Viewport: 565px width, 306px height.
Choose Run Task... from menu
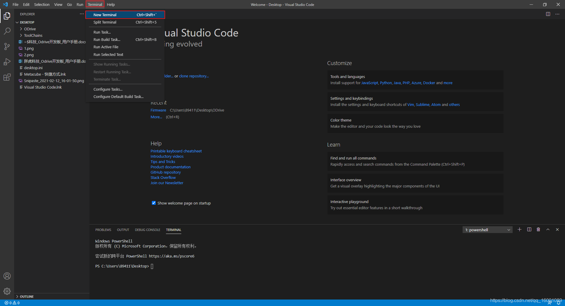pyautogui.click(x=125, y=32)
